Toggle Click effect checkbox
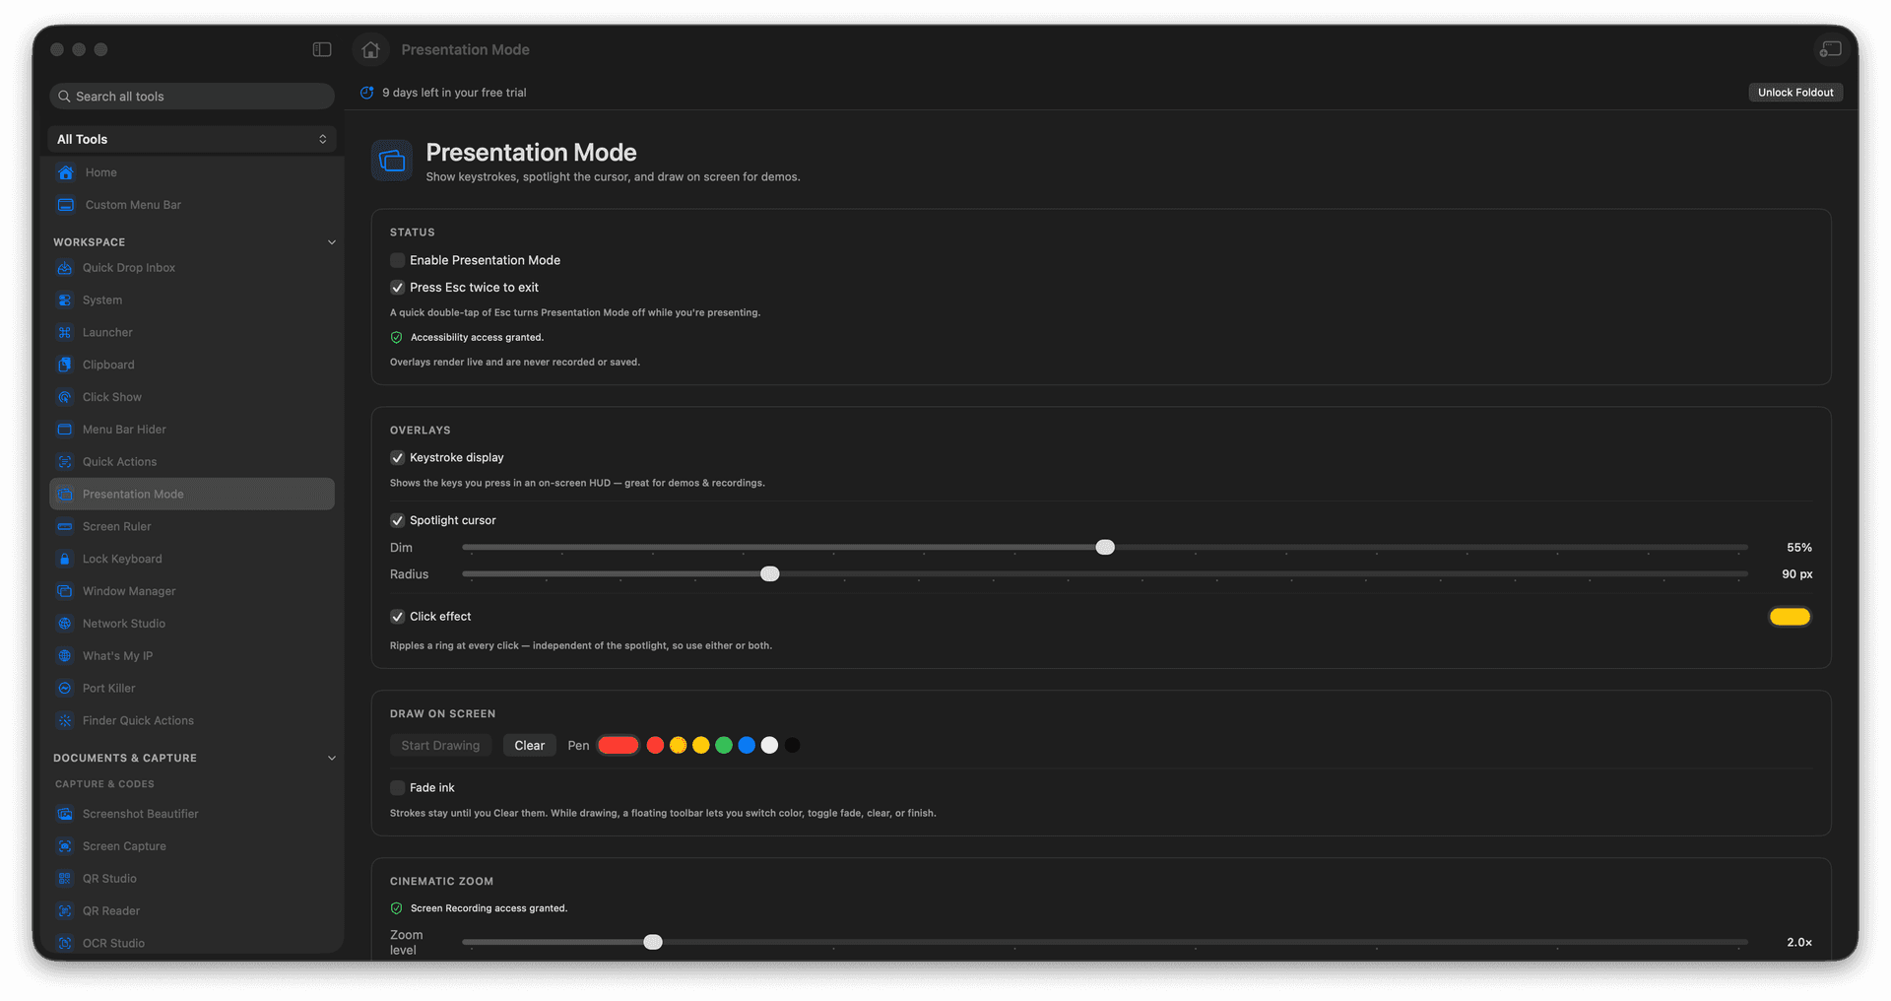Image resolution: width=1891 pixels, height=1001 pixels. pos(398,617)
